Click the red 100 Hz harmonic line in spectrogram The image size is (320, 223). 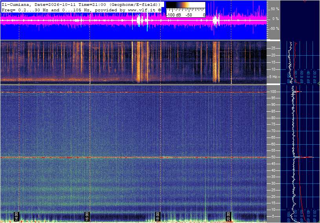pyautogui.click(x=133, y=92)
